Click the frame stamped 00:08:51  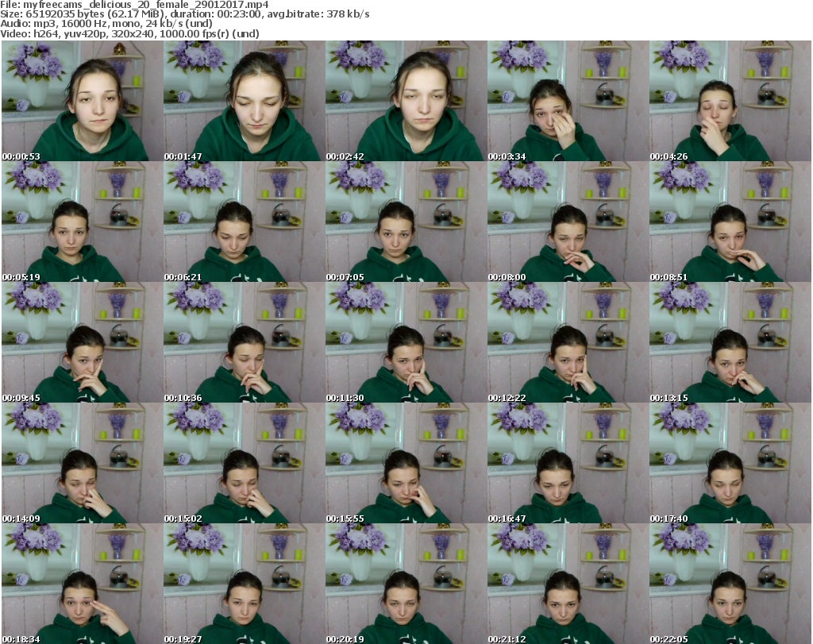[x=730, y=222]
